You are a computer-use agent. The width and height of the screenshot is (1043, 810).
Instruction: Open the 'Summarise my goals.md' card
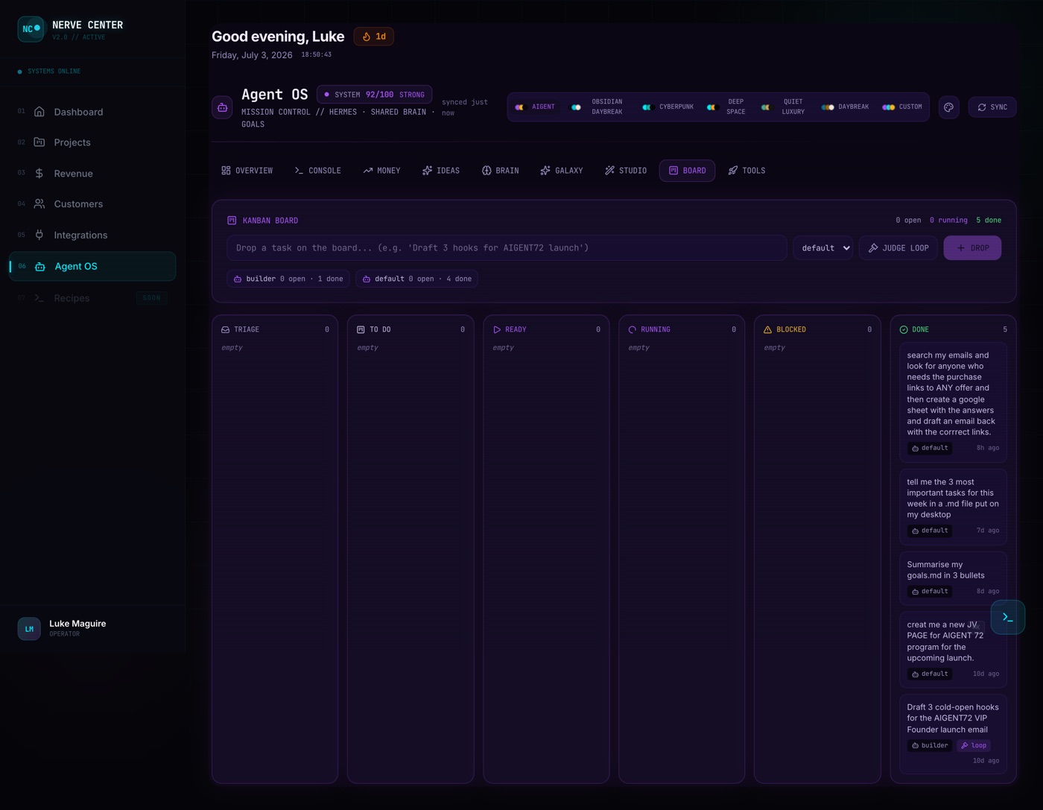(953, 578)
